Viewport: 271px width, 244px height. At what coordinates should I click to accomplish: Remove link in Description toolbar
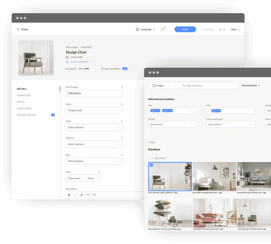click(x=94, y=195)
